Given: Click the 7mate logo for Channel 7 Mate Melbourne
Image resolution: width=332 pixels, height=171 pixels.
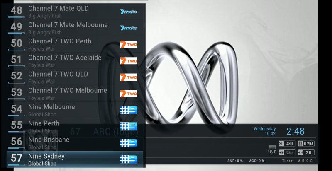Looking at the screenshot, I should pos(128,28).
